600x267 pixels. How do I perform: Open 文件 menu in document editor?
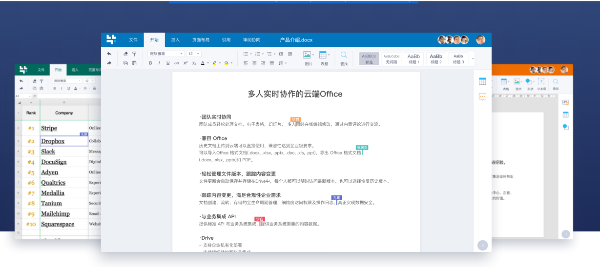[x=133, y=40]
